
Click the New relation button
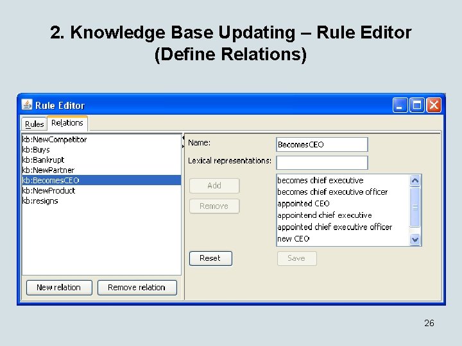point(59,288)
